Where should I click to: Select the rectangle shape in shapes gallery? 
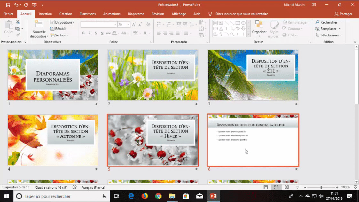coord(238,23)
